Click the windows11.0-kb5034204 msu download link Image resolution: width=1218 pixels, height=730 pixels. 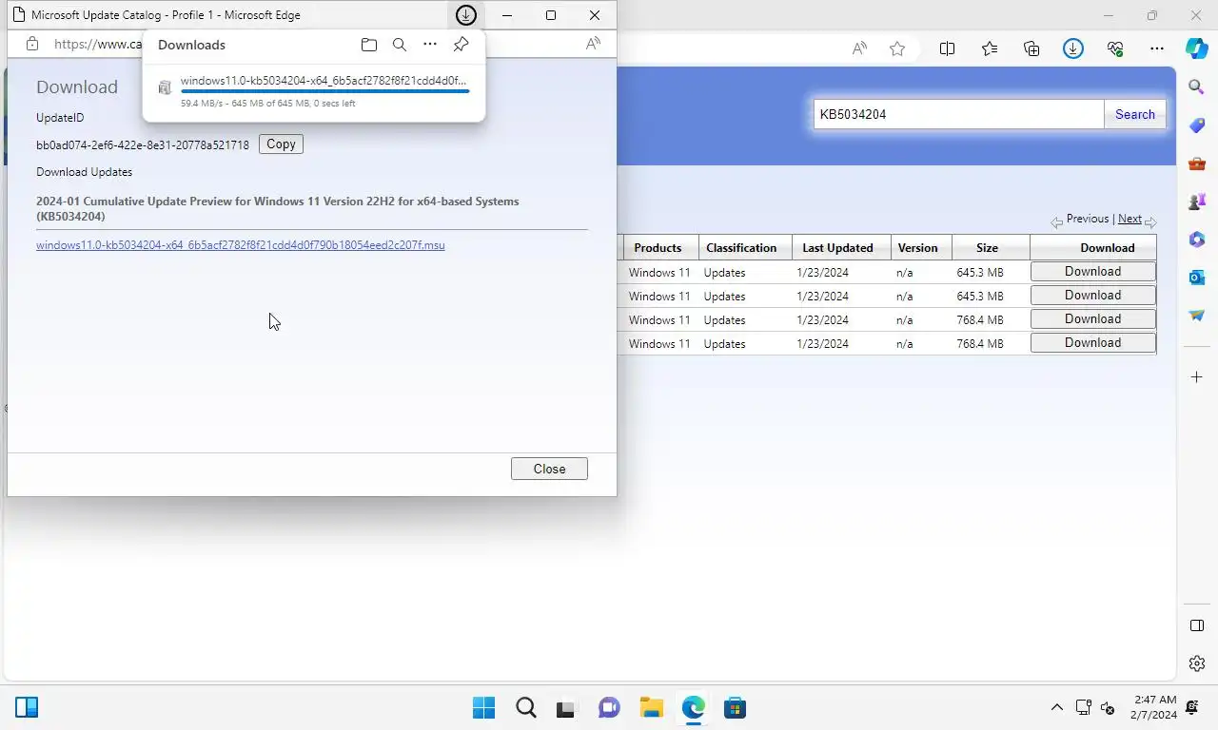point(241,245)
